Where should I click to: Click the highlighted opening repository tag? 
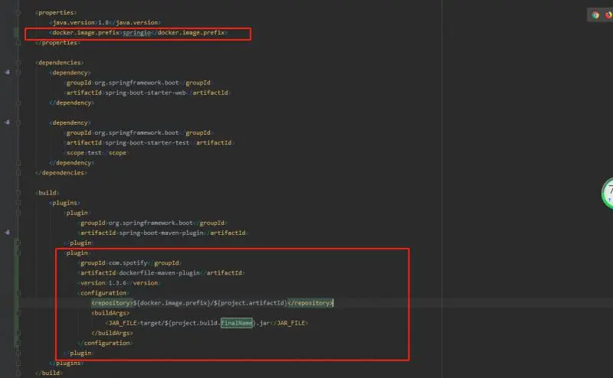click(x=112, y=303)
